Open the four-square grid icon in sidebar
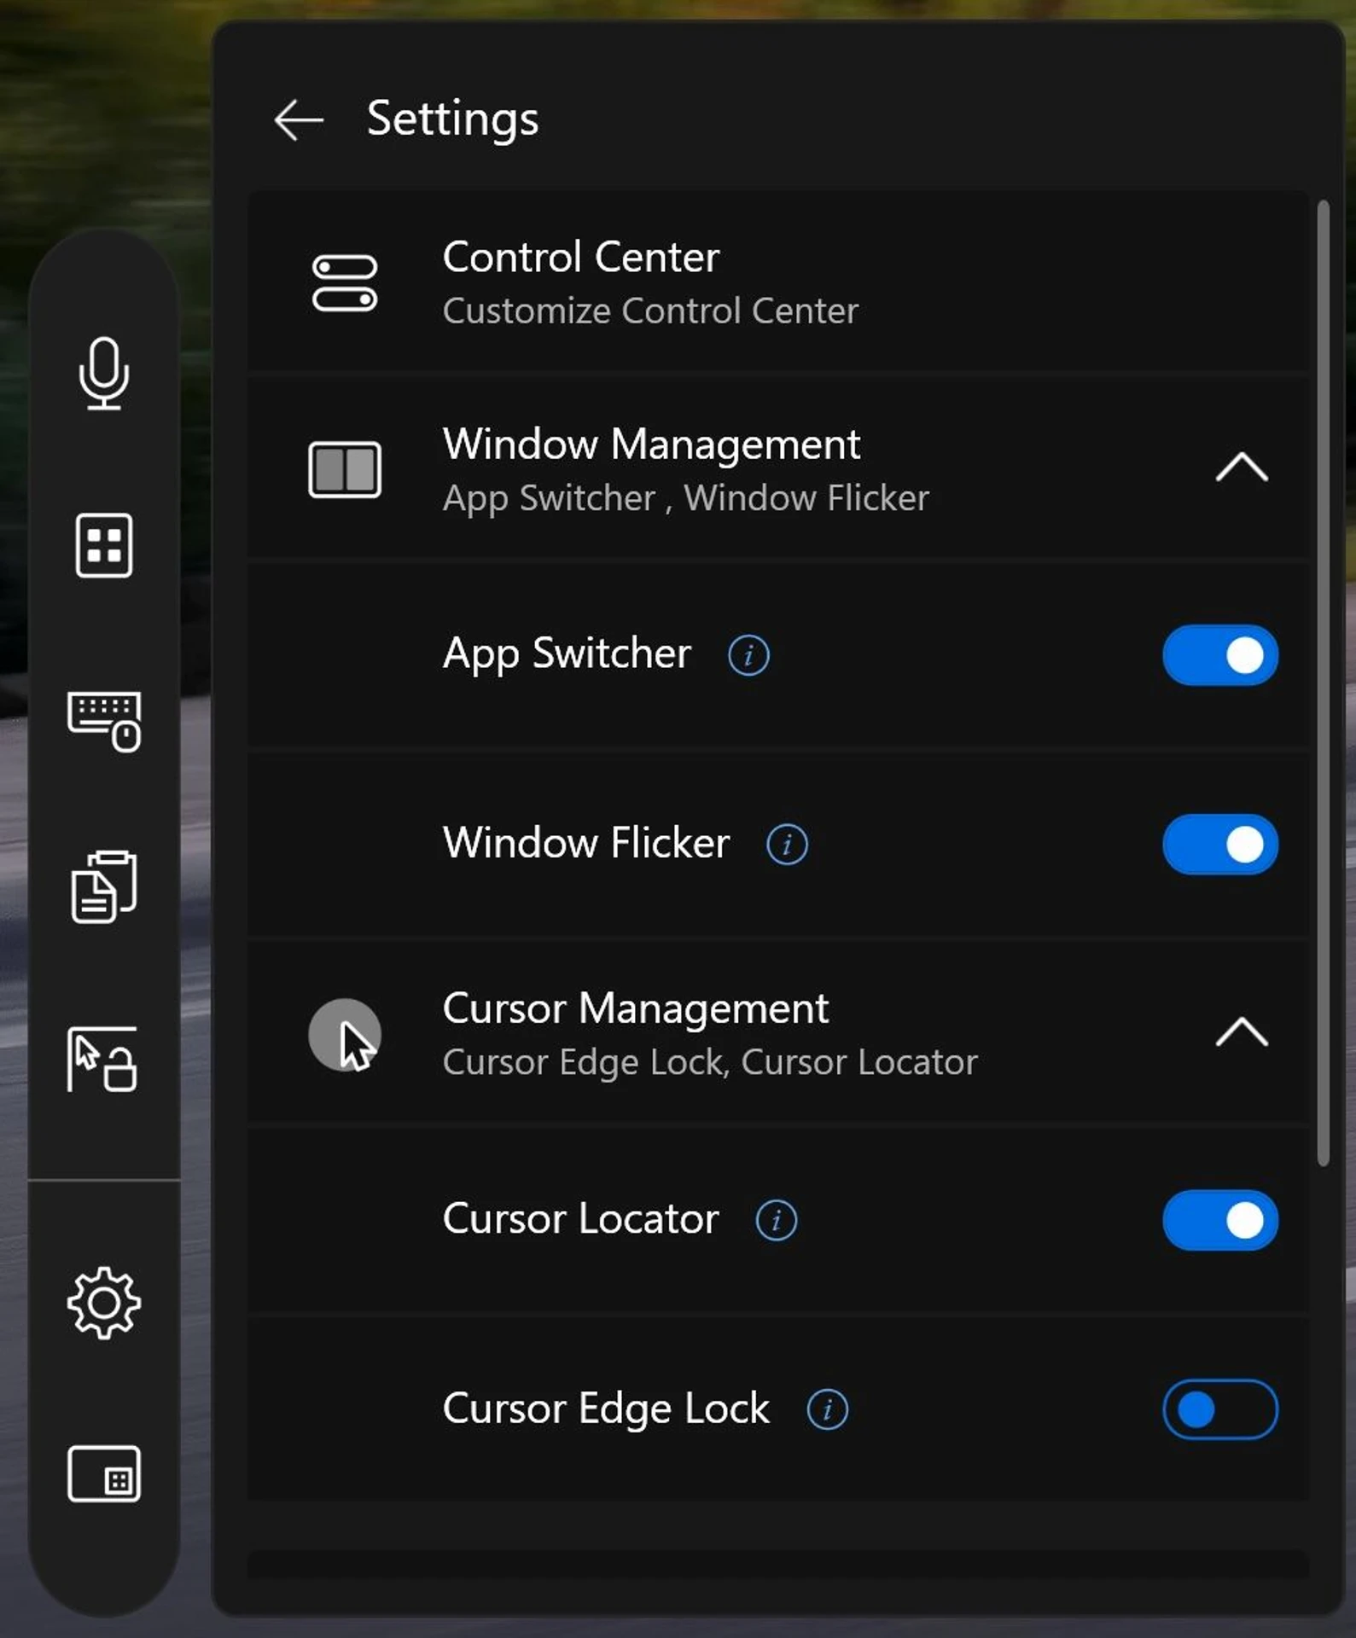The width and height of the screenshot is (1356, 1638). coord(104,546)
